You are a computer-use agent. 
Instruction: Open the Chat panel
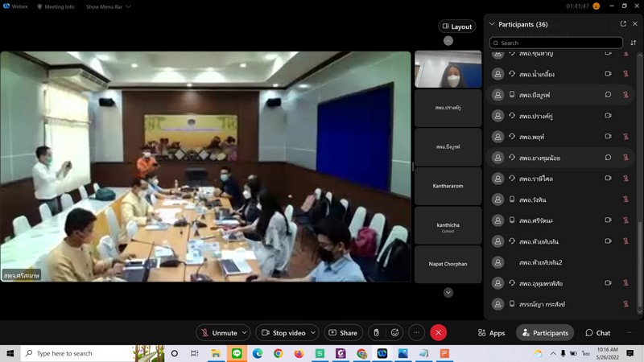(597, 332)
